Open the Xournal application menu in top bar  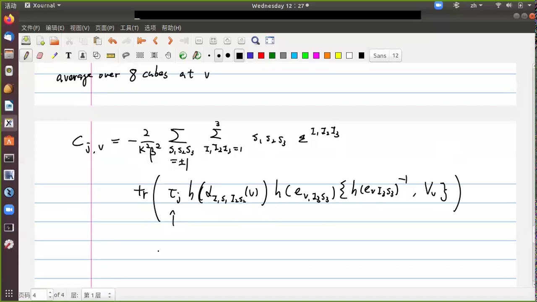pyautogui.click(x=43, y=5)
